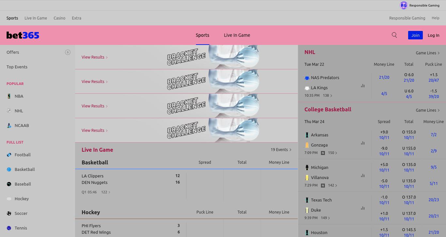The image size is (446, 237).
Task: Click the Join button
Action: 415,35
